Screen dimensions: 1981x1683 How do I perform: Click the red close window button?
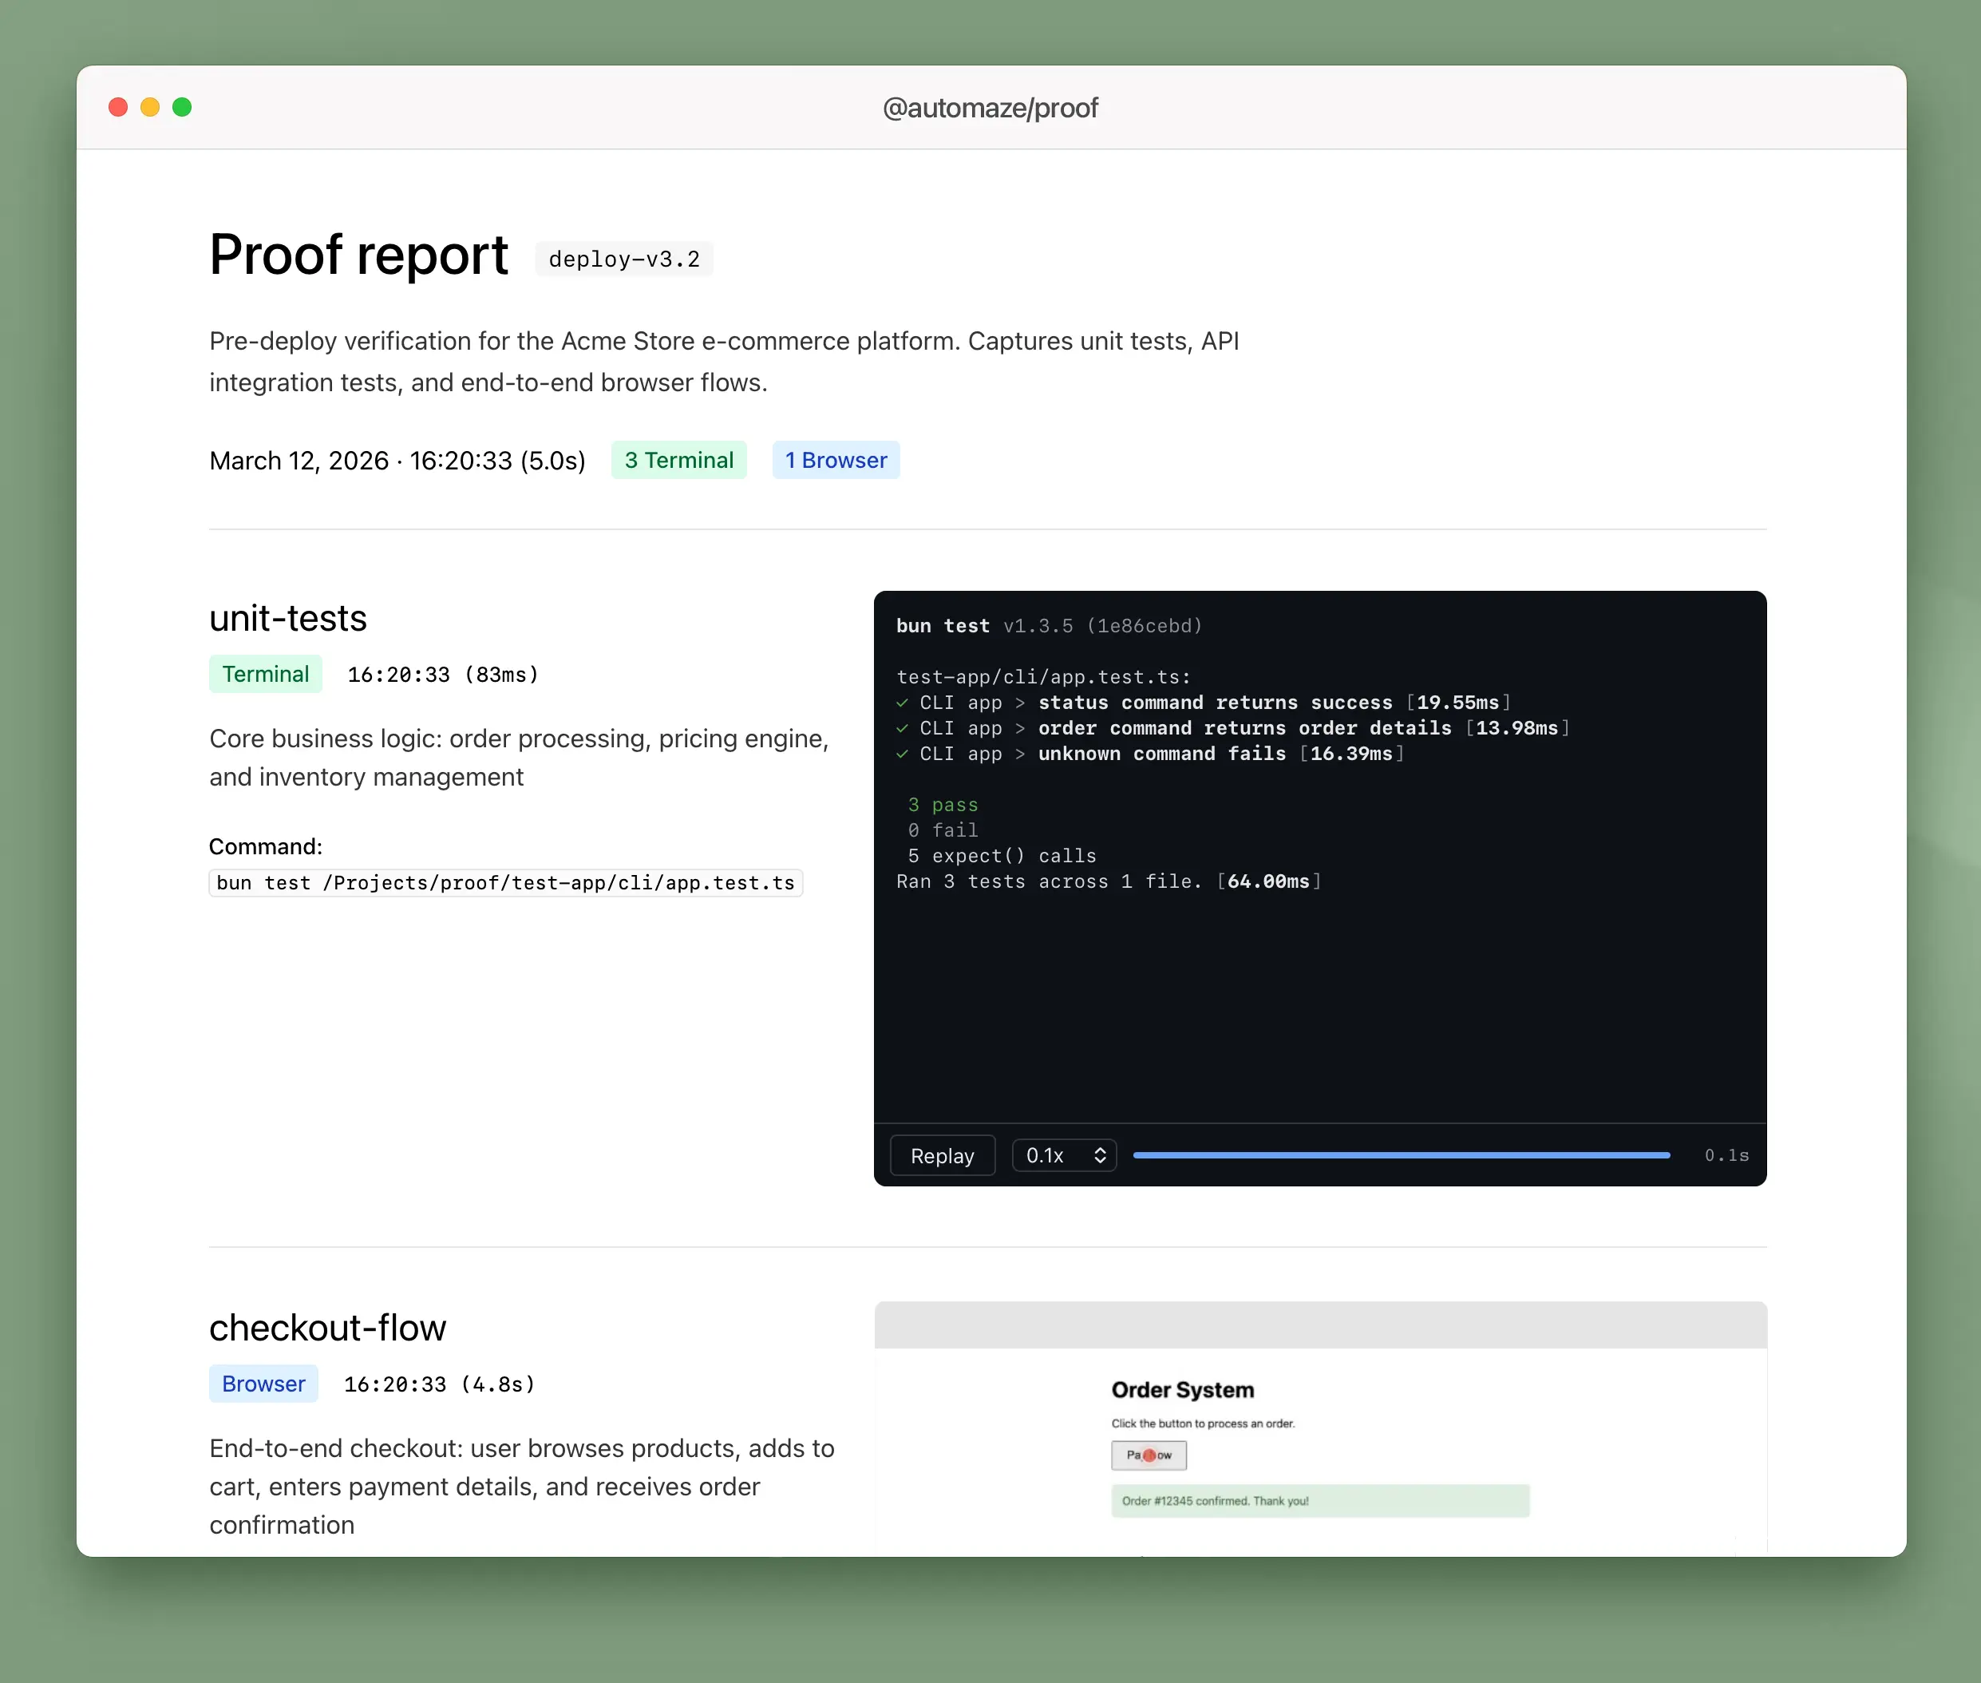point(118,107)
